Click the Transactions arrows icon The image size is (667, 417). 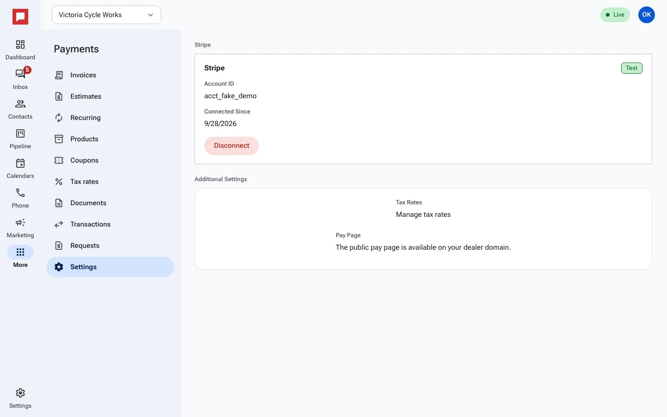(59, 224)
